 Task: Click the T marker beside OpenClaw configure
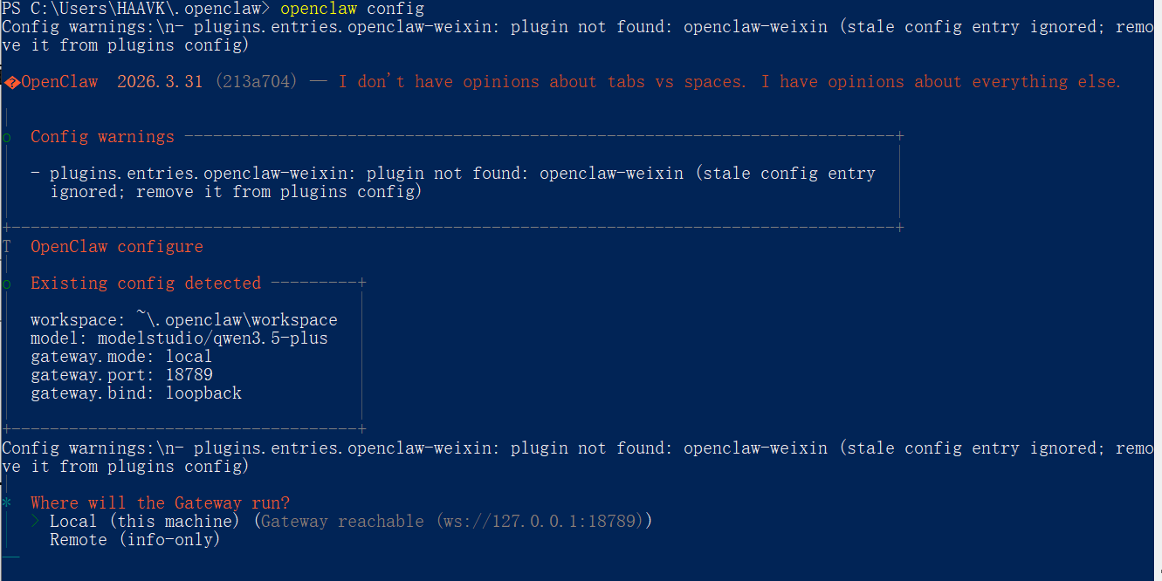tap(7, 247)
